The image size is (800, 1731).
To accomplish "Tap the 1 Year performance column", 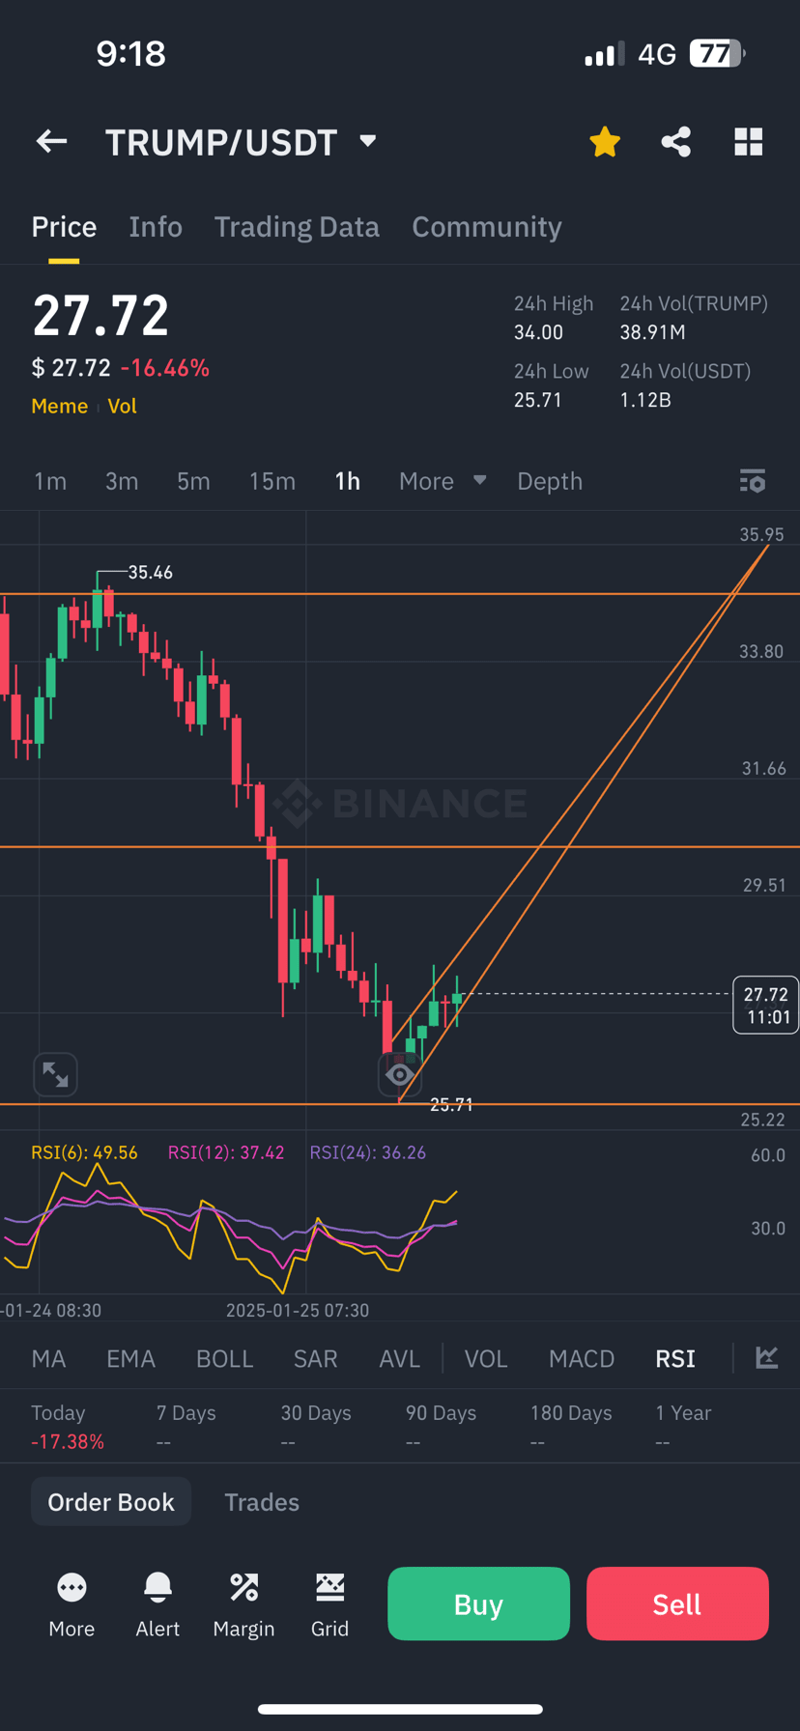I will tap(683, 1427).
